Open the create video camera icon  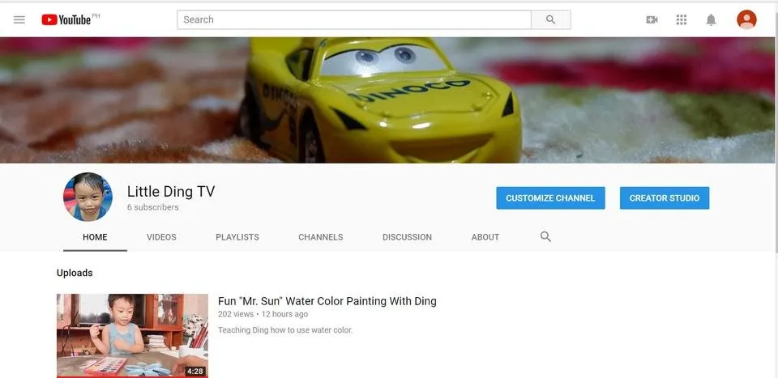pyautogui.click(x=652, y=19)
